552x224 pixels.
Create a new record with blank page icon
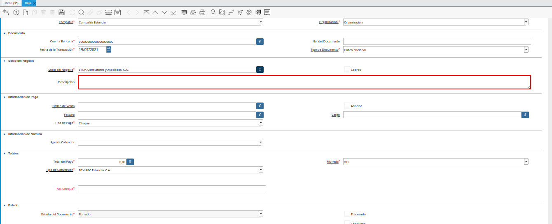tap(25, 12)
